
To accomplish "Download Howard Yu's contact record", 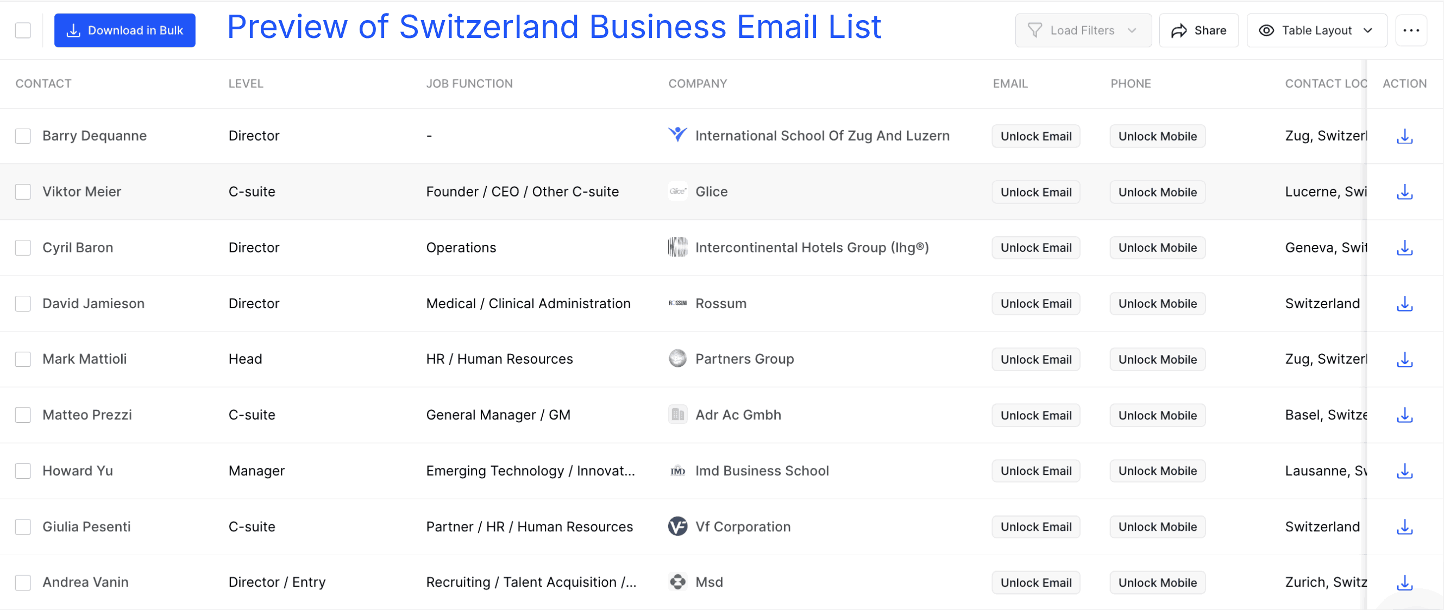I will [x=1404, y=471].
